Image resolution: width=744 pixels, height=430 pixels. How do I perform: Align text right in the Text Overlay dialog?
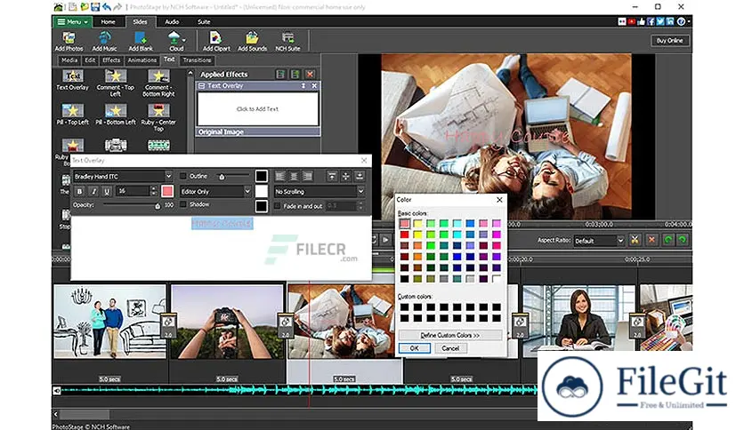pyautogui.click(x=308, y=176)
